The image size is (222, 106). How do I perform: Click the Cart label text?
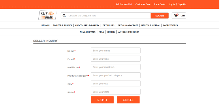(x=183, y=16)
